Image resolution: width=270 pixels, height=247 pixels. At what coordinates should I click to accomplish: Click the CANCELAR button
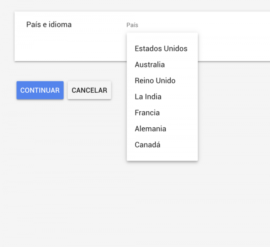pyautogui.click(x=89, y=90)
